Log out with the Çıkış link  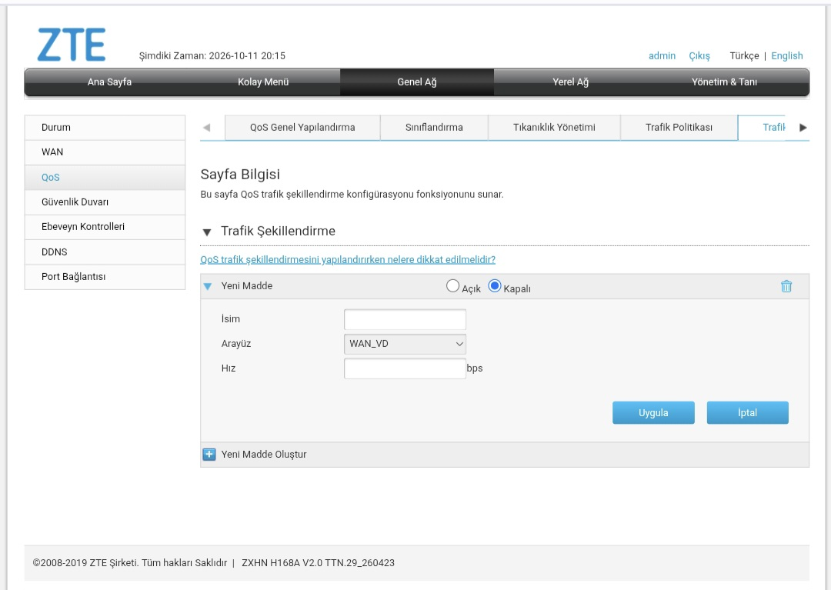(699, 55)
